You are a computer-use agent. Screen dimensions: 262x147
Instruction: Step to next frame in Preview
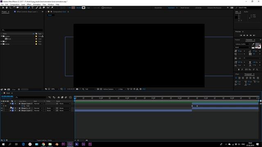pos(251,36)
